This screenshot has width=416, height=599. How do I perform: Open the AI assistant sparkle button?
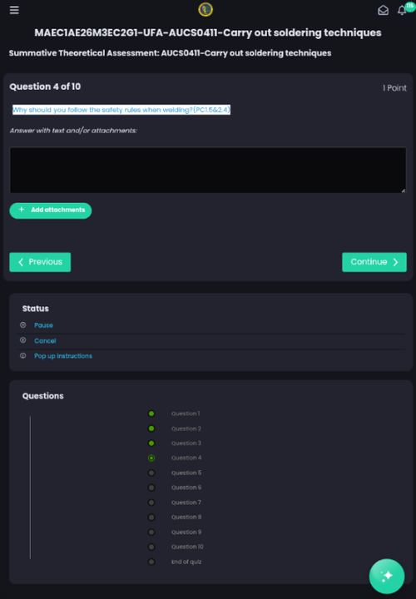[x=387, y=576]
